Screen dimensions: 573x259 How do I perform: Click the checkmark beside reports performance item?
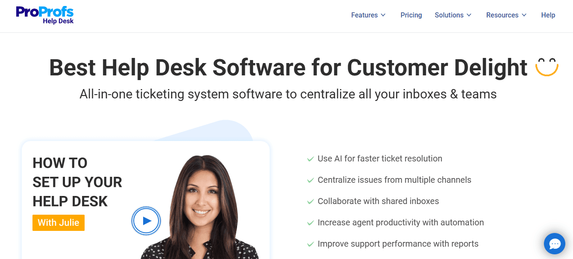tap(310, 244)
